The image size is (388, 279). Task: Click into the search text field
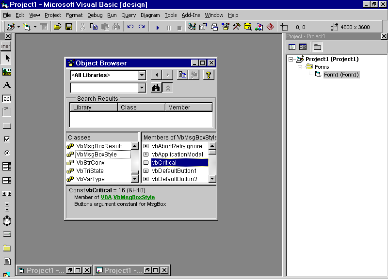[x=104, y=88]
